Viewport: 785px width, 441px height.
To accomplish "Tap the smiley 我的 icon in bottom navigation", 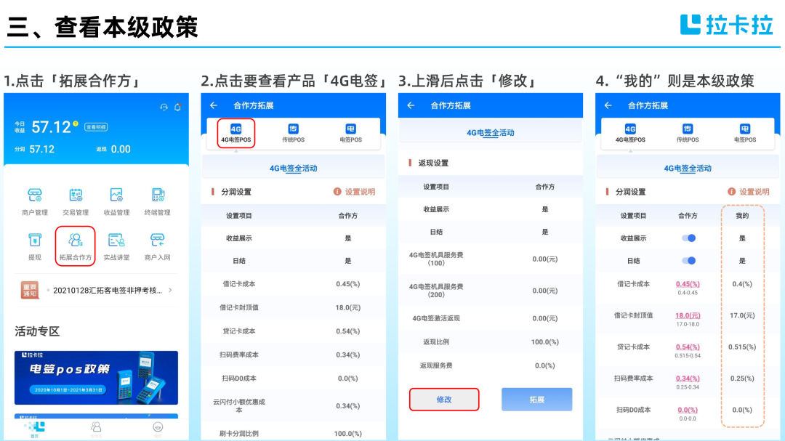I will [x=158, y=429].
